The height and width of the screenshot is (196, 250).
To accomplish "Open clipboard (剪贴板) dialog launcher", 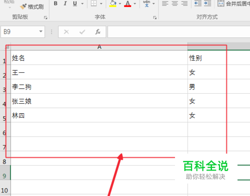I will point(45,17).
